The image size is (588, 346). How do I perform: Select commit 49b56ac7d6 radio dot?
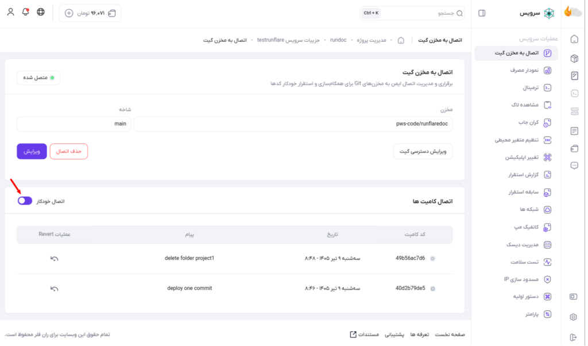[x=432, y=259]
